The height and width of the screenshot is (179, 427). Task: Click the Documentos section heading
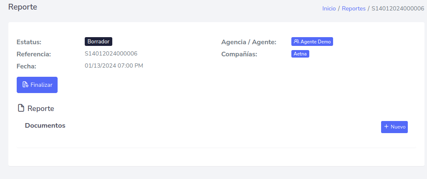tap(45, 125)
